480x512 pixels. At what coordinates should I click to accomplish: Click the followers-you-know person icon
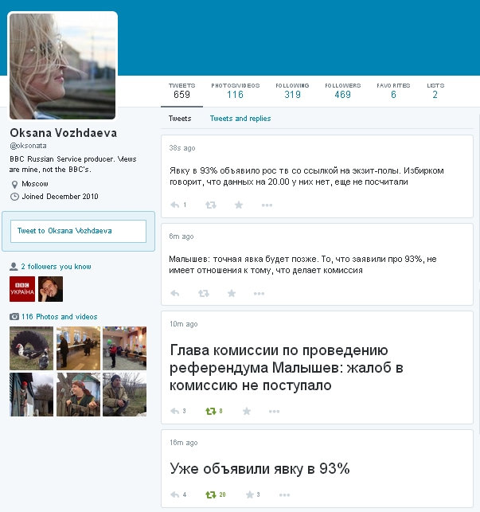[x=14, y=266]
